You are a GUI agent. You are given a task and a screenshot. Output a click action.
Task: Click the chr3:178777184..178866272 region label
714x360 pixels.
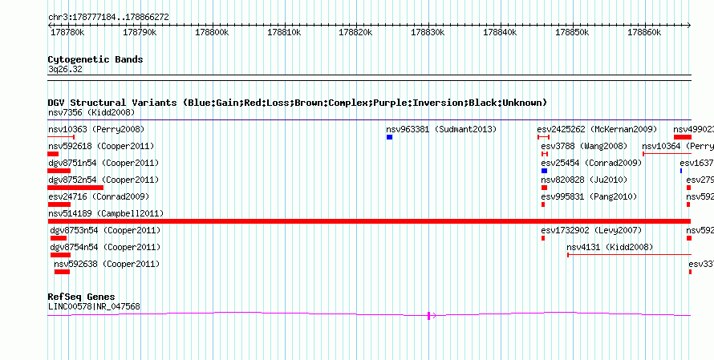108,18
